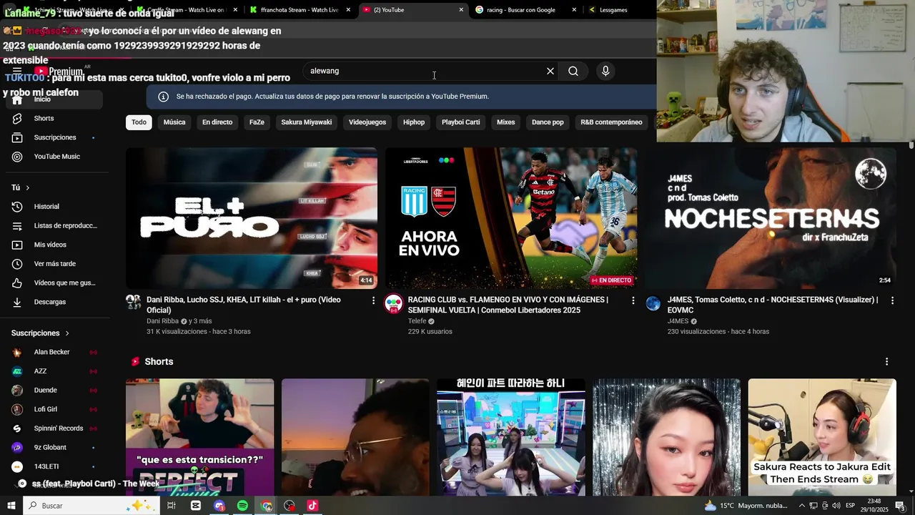
Task: Open Sakura Reacts to Jakura Edit short
Action: 822,437
